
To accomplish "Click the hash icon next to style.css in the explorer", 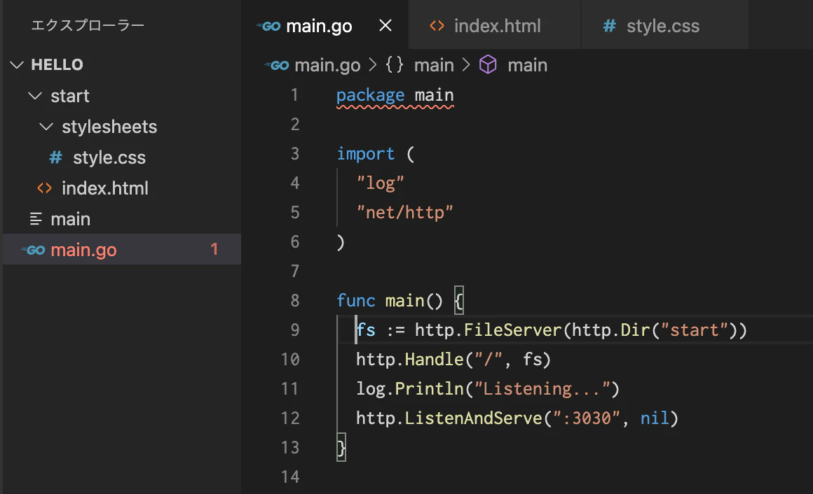I will point(55,157).
